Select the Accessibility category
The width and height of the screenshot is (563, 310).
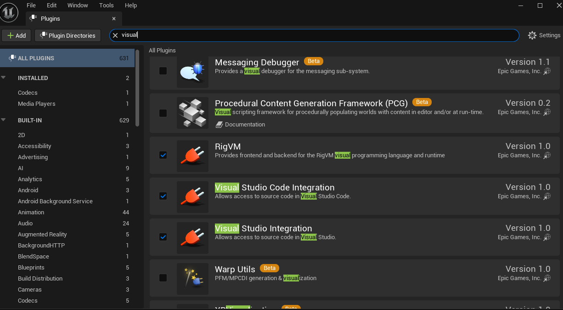tap(68, 146)
